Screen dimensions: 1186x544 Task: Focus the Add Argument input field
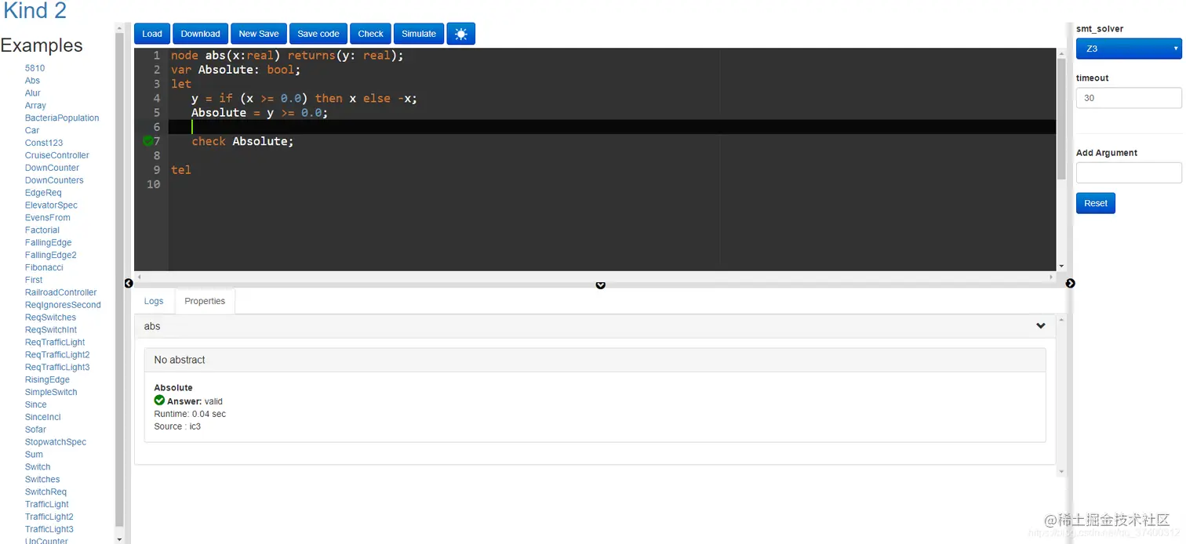(x=1129, y=172)
